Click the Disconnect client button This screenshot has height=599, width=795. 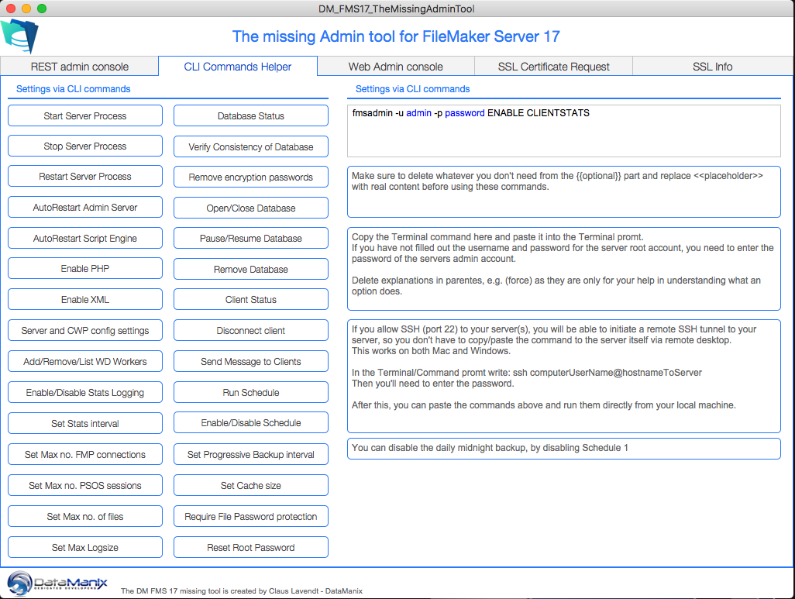pyautogui.click(x=251, y=331)
